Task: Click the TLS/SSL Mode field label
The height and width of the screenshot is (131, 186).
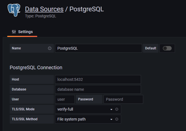Action: (x=23, y=109)
